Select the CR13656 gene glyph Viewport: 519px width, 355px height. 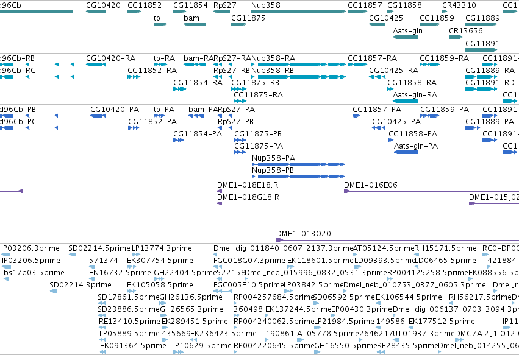point(456,37)
